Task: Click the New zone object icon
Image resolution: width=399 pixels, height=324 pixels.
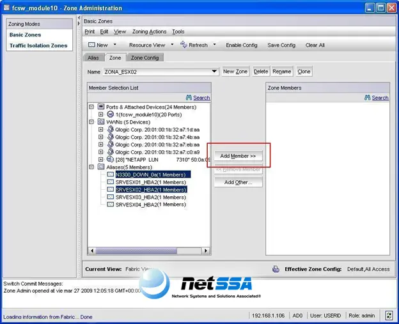Action: pyautogui.click(x=91, y=45)
